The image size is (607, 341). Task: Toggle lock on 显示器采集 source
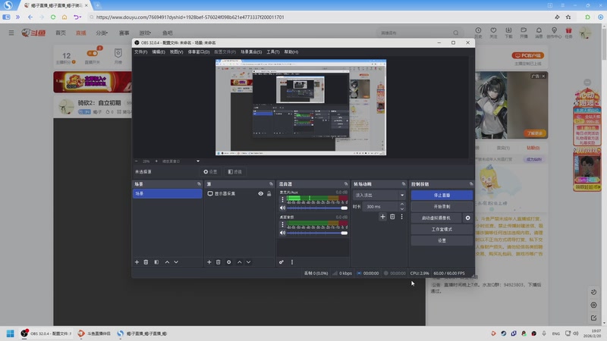click(269, 194)
